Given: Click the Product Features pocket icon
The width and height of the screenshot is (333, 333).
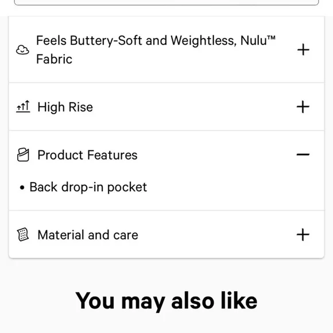Looking at the screenshot, I should (23, 155).
